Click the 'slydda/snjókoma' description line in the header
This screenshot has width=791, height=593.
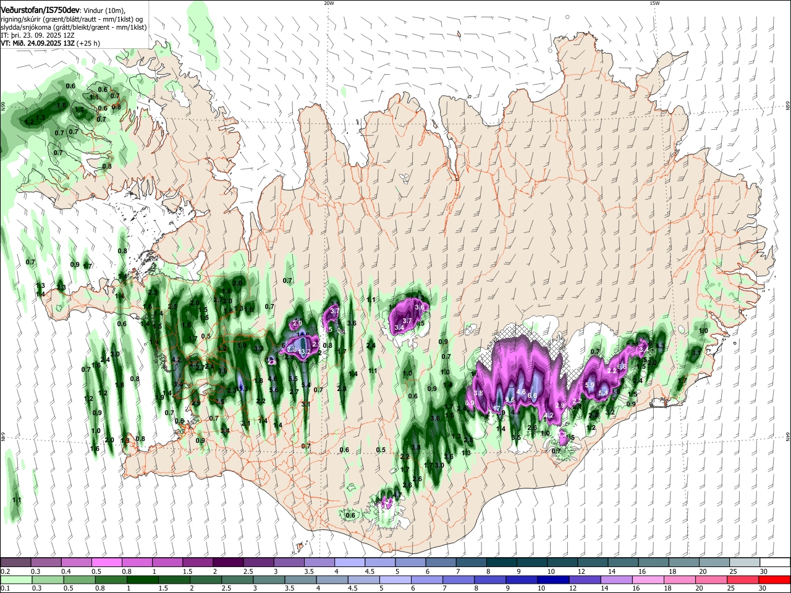click(74, 27)
